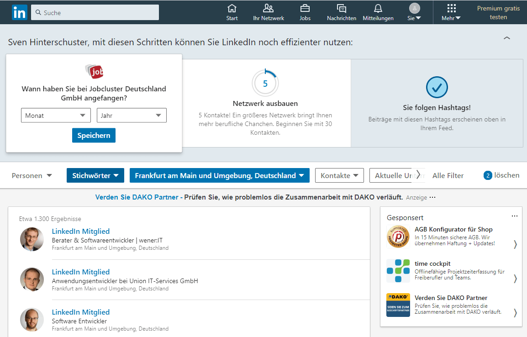Open the Start home icon
The width and height of the screenshot is (527, 337).
232,12
